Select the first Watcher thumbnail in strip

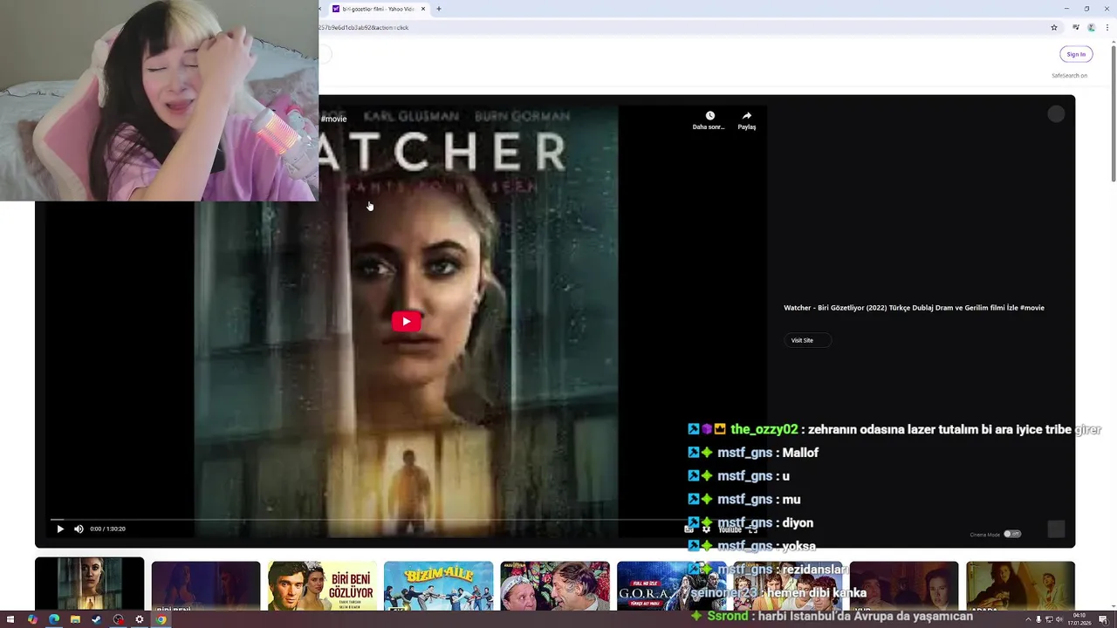click(x=89, y=584)
